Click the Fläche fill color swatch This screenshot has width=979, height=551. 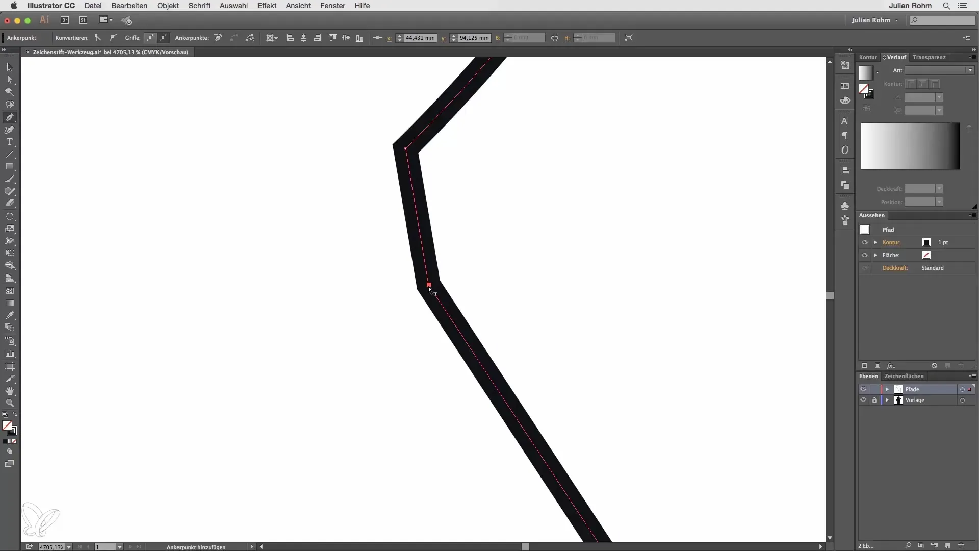926,255
